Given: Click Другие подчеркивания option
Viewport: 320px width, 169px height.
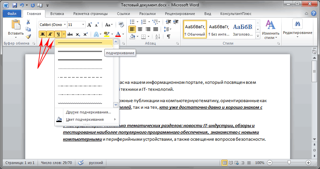Looking at the screenshot, I should coord(88,112).
